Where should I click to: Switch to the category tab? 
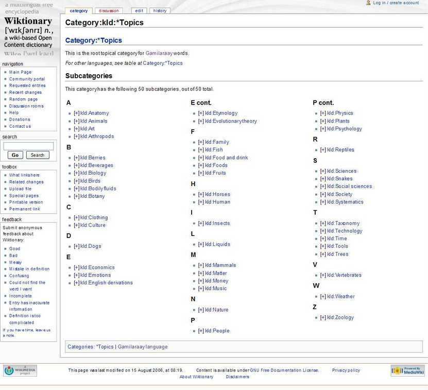pos(79,11)
